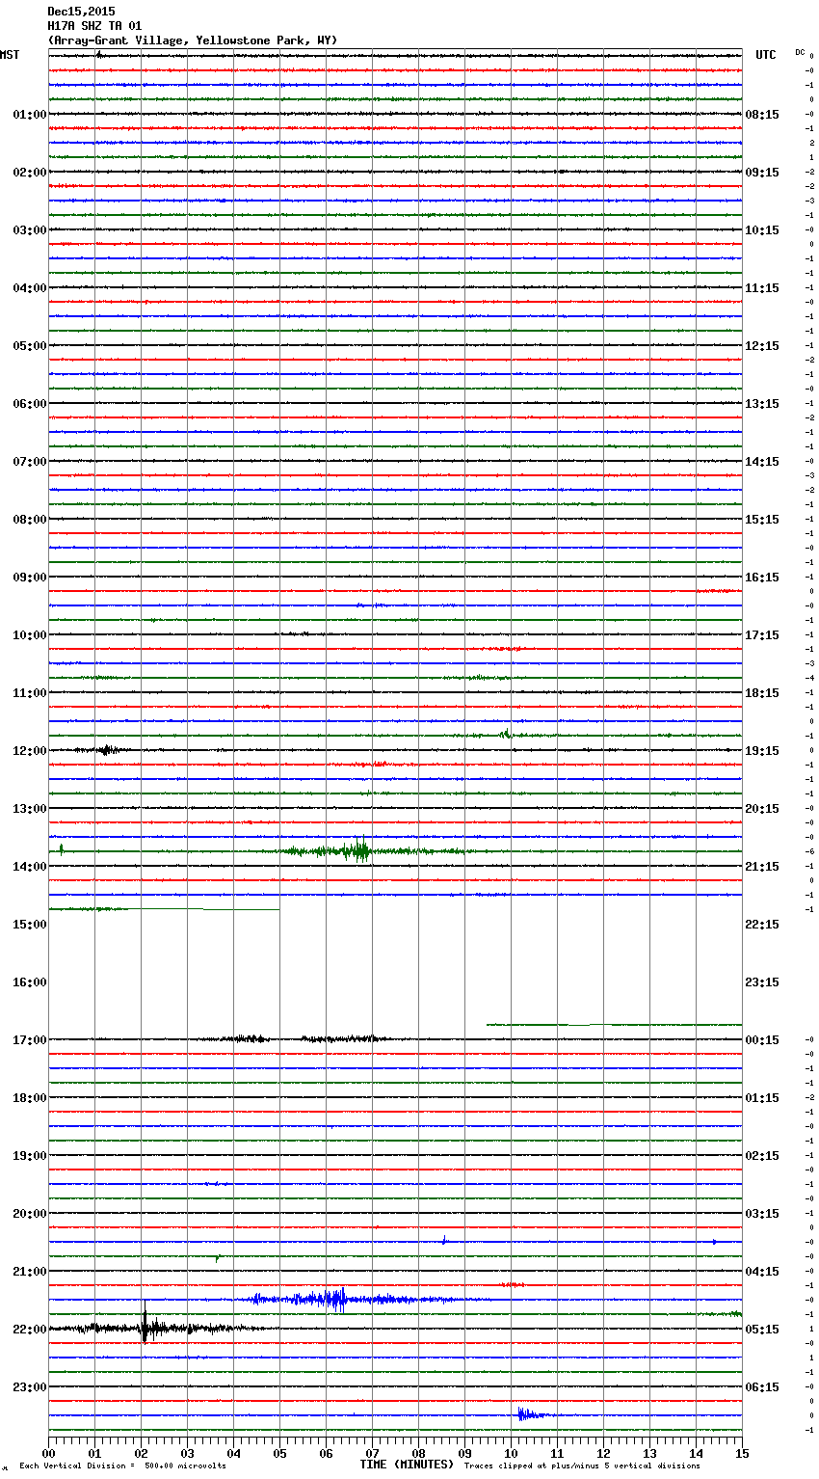Click the "DC" column header

800,51
